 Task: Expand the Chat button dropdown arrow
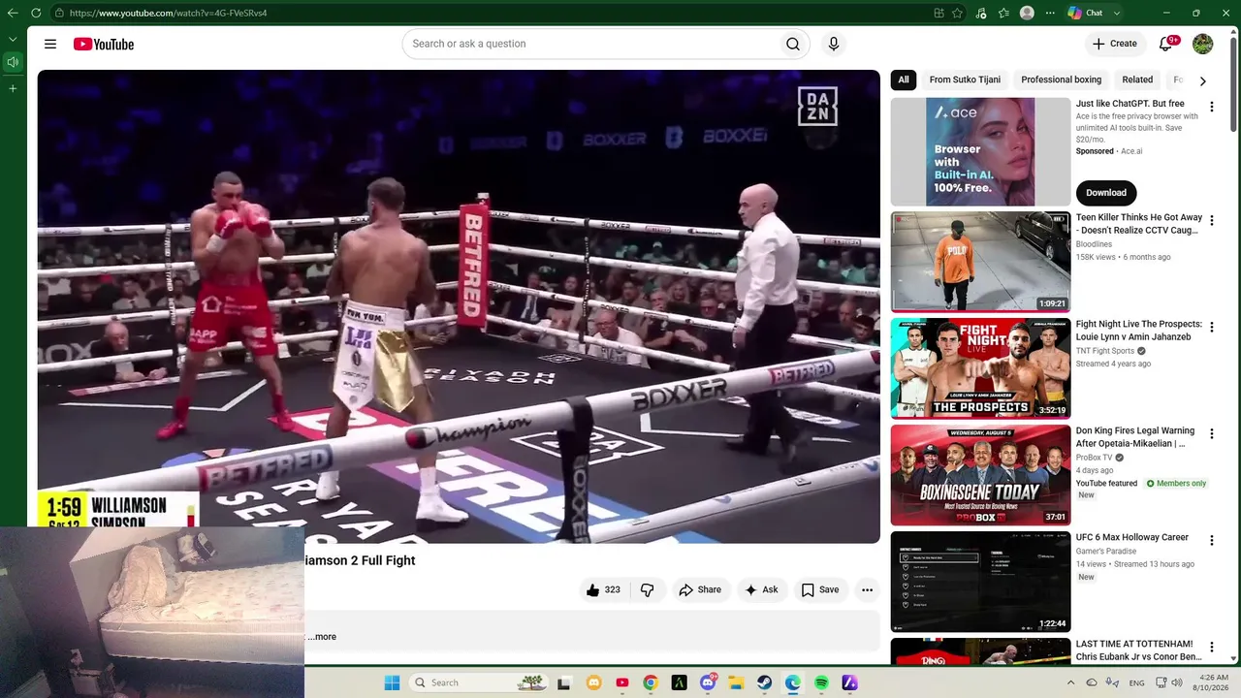click(x=1117, y=13)
